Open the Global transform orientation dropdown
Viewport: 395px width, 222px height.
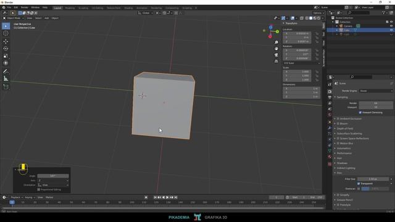click(x=146, y=13)
